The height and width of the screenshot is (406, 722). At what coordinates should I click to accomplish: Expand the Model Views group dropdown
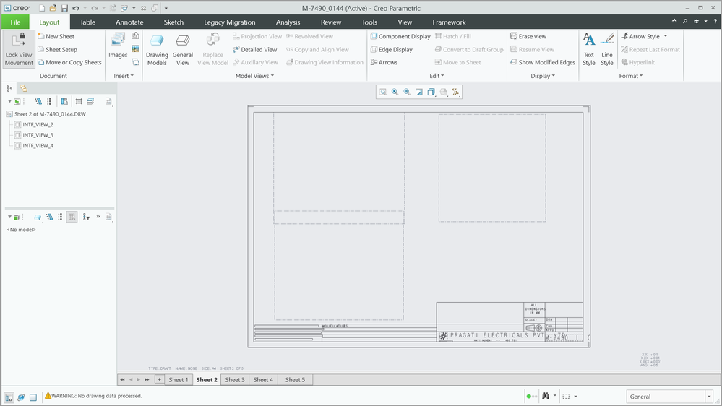pyautogui.click(x=254, y=76)
